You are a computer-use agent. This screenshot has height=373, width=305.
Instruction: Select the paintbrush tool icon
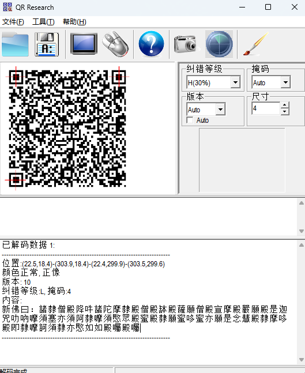pos(256,44)
